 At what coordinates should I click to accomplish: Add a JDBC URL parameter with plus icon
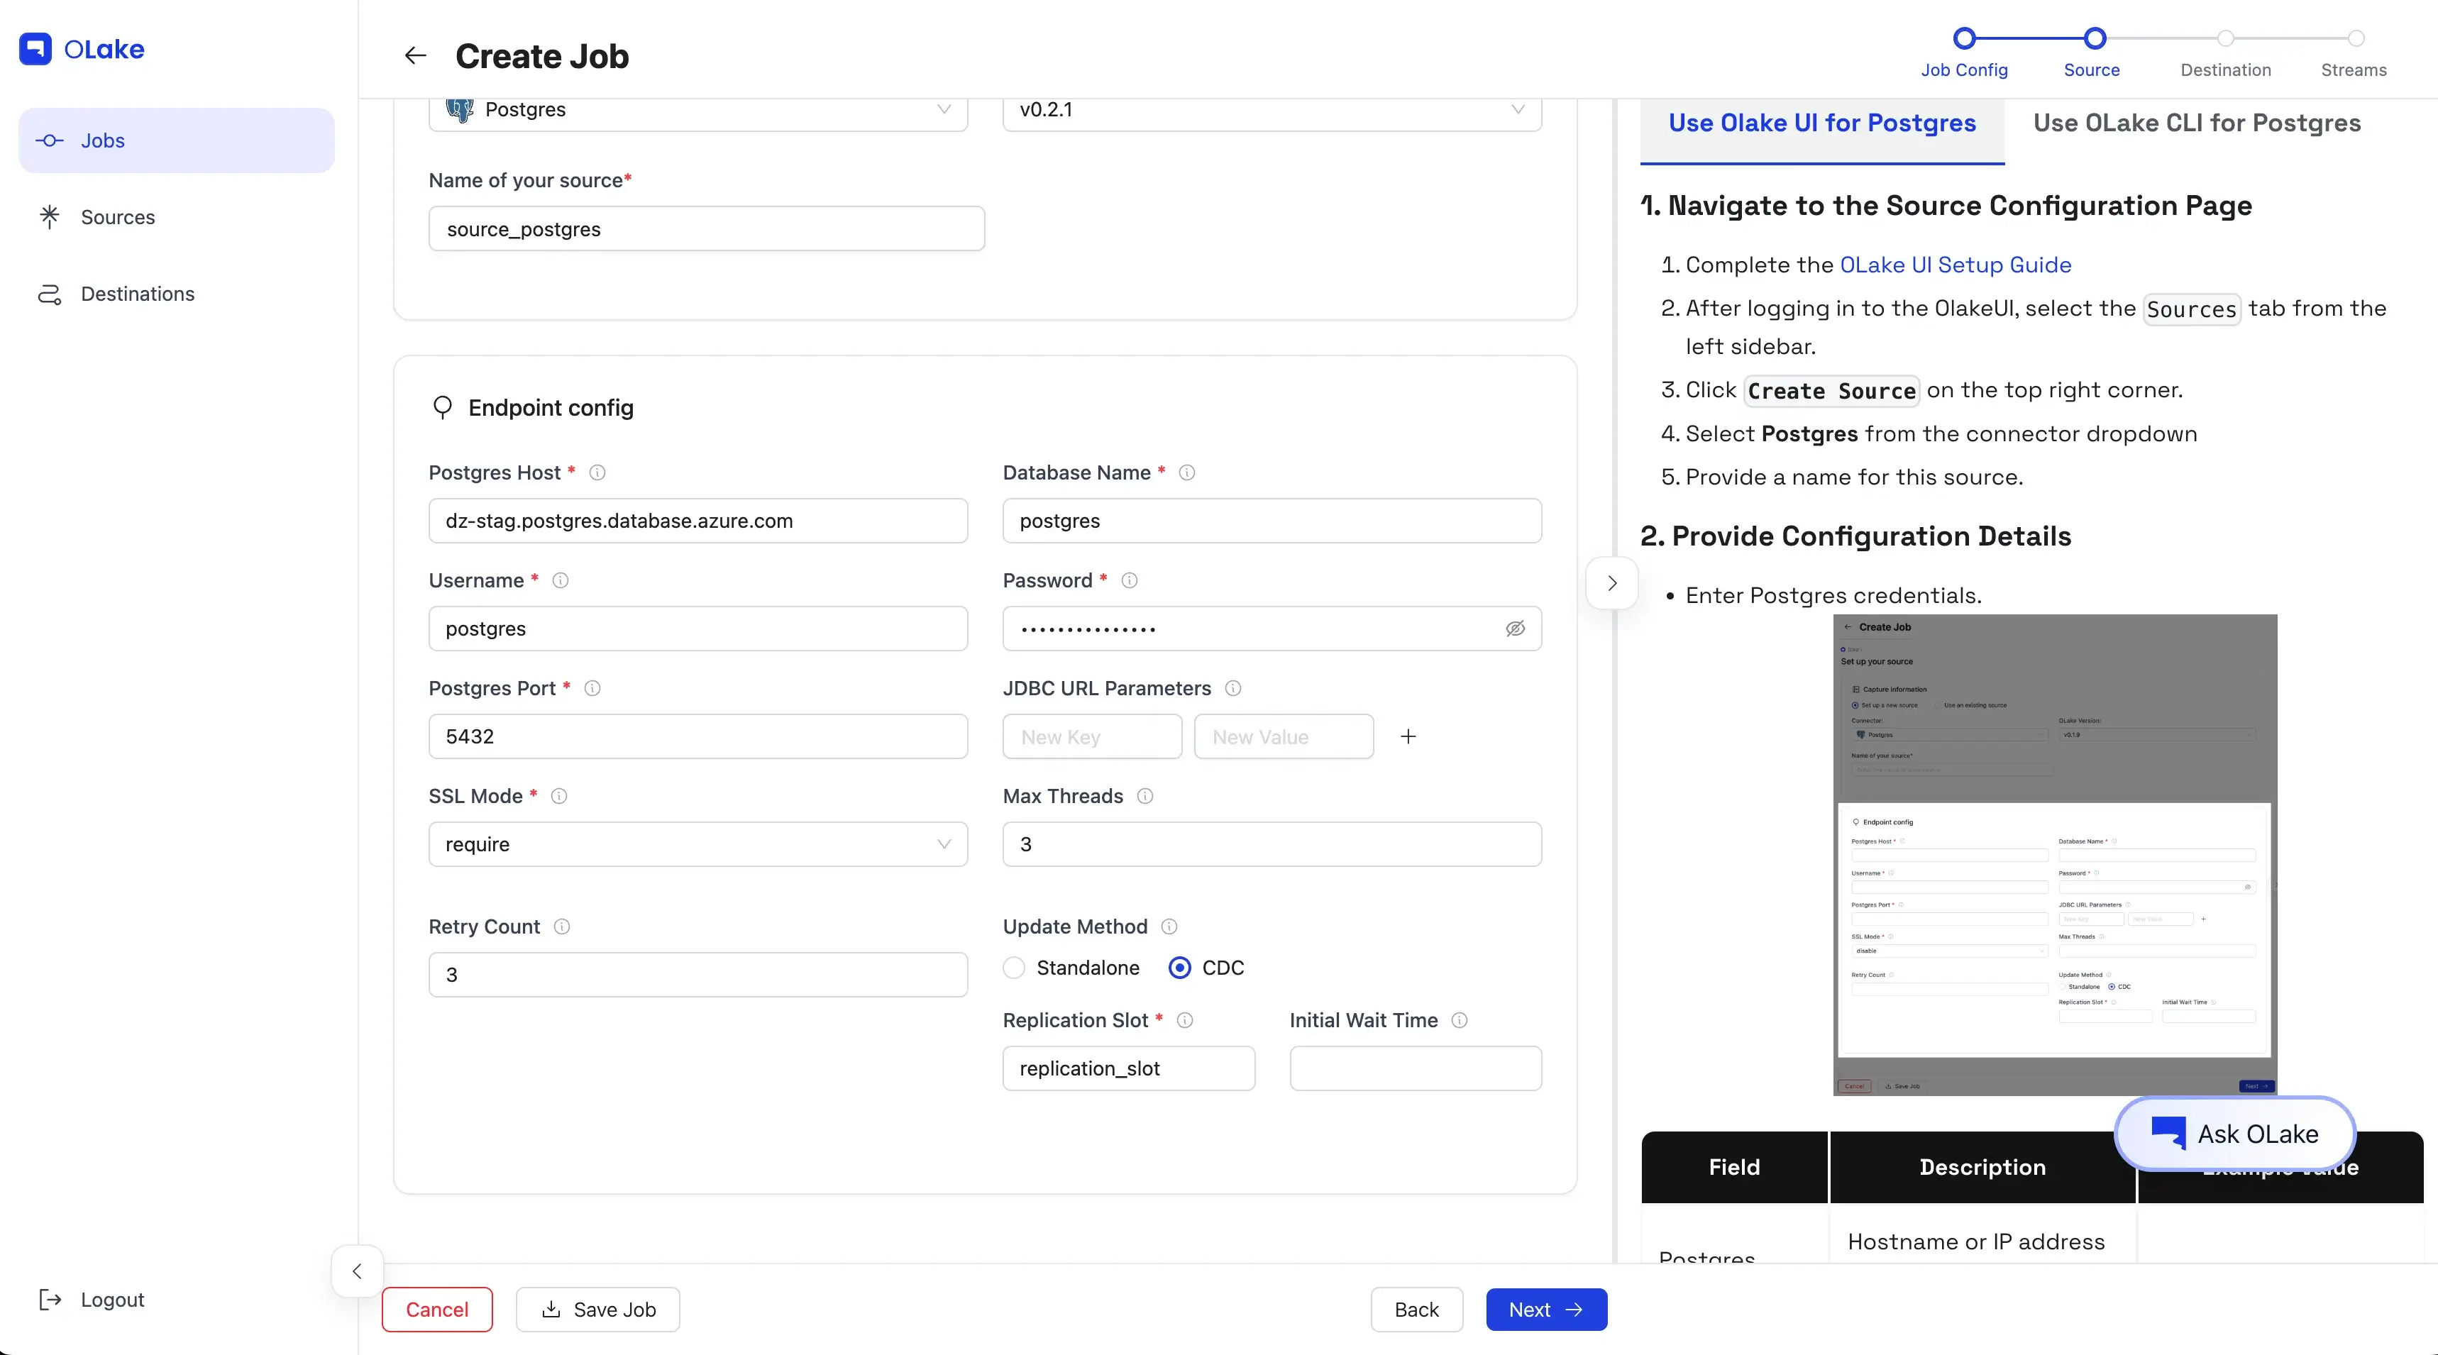(1408, 736)
